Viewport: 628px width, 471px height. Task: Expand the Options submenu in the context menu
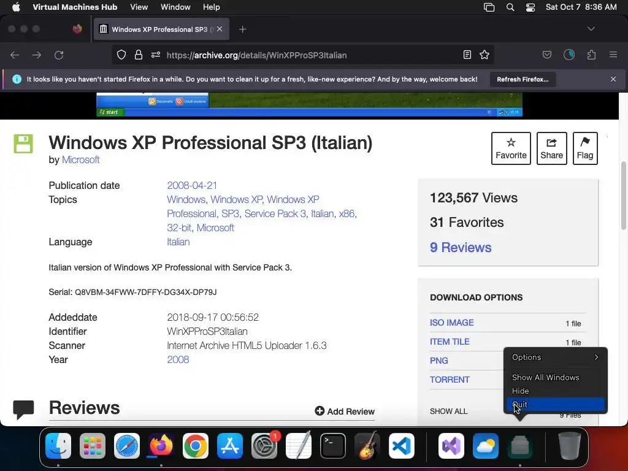[x=556, y=358]
